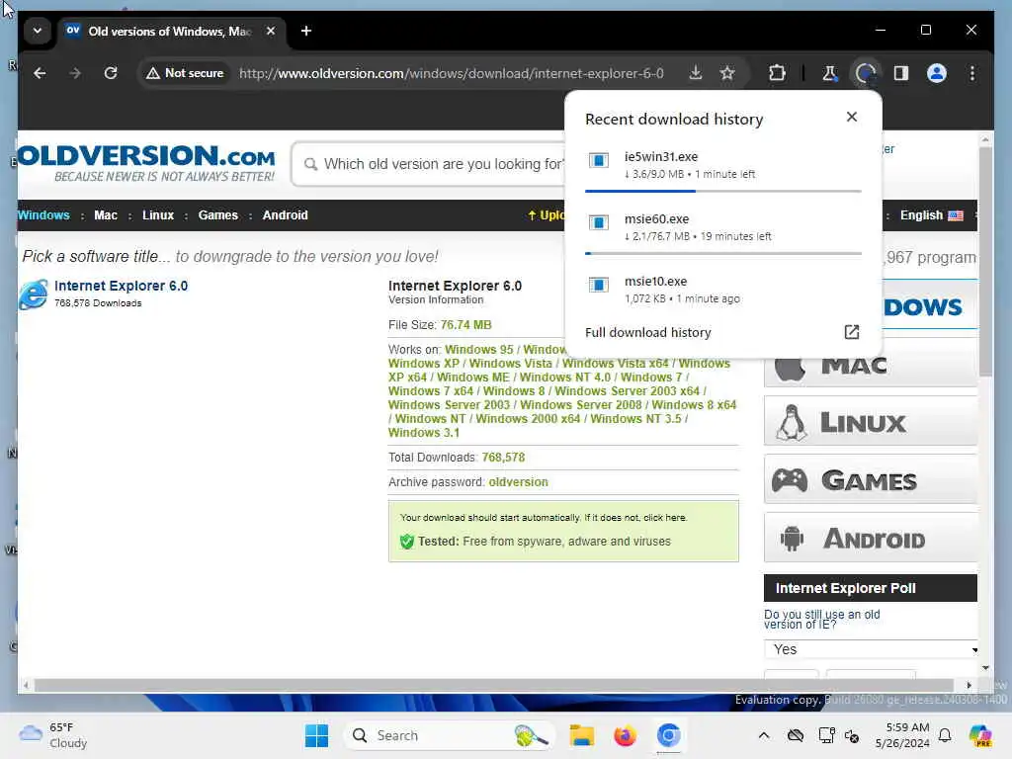This screenshot has height=759, width=1012.
Task: Open Firefox from the taskbar
Action: pyautogui.click(x=625, y=735)
